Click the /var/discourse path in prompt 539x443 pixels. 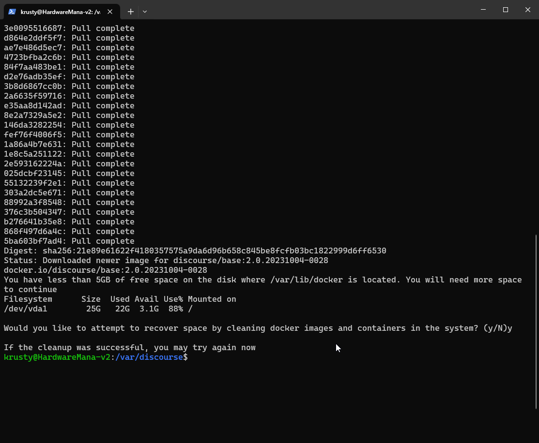(x=149, y=357)
